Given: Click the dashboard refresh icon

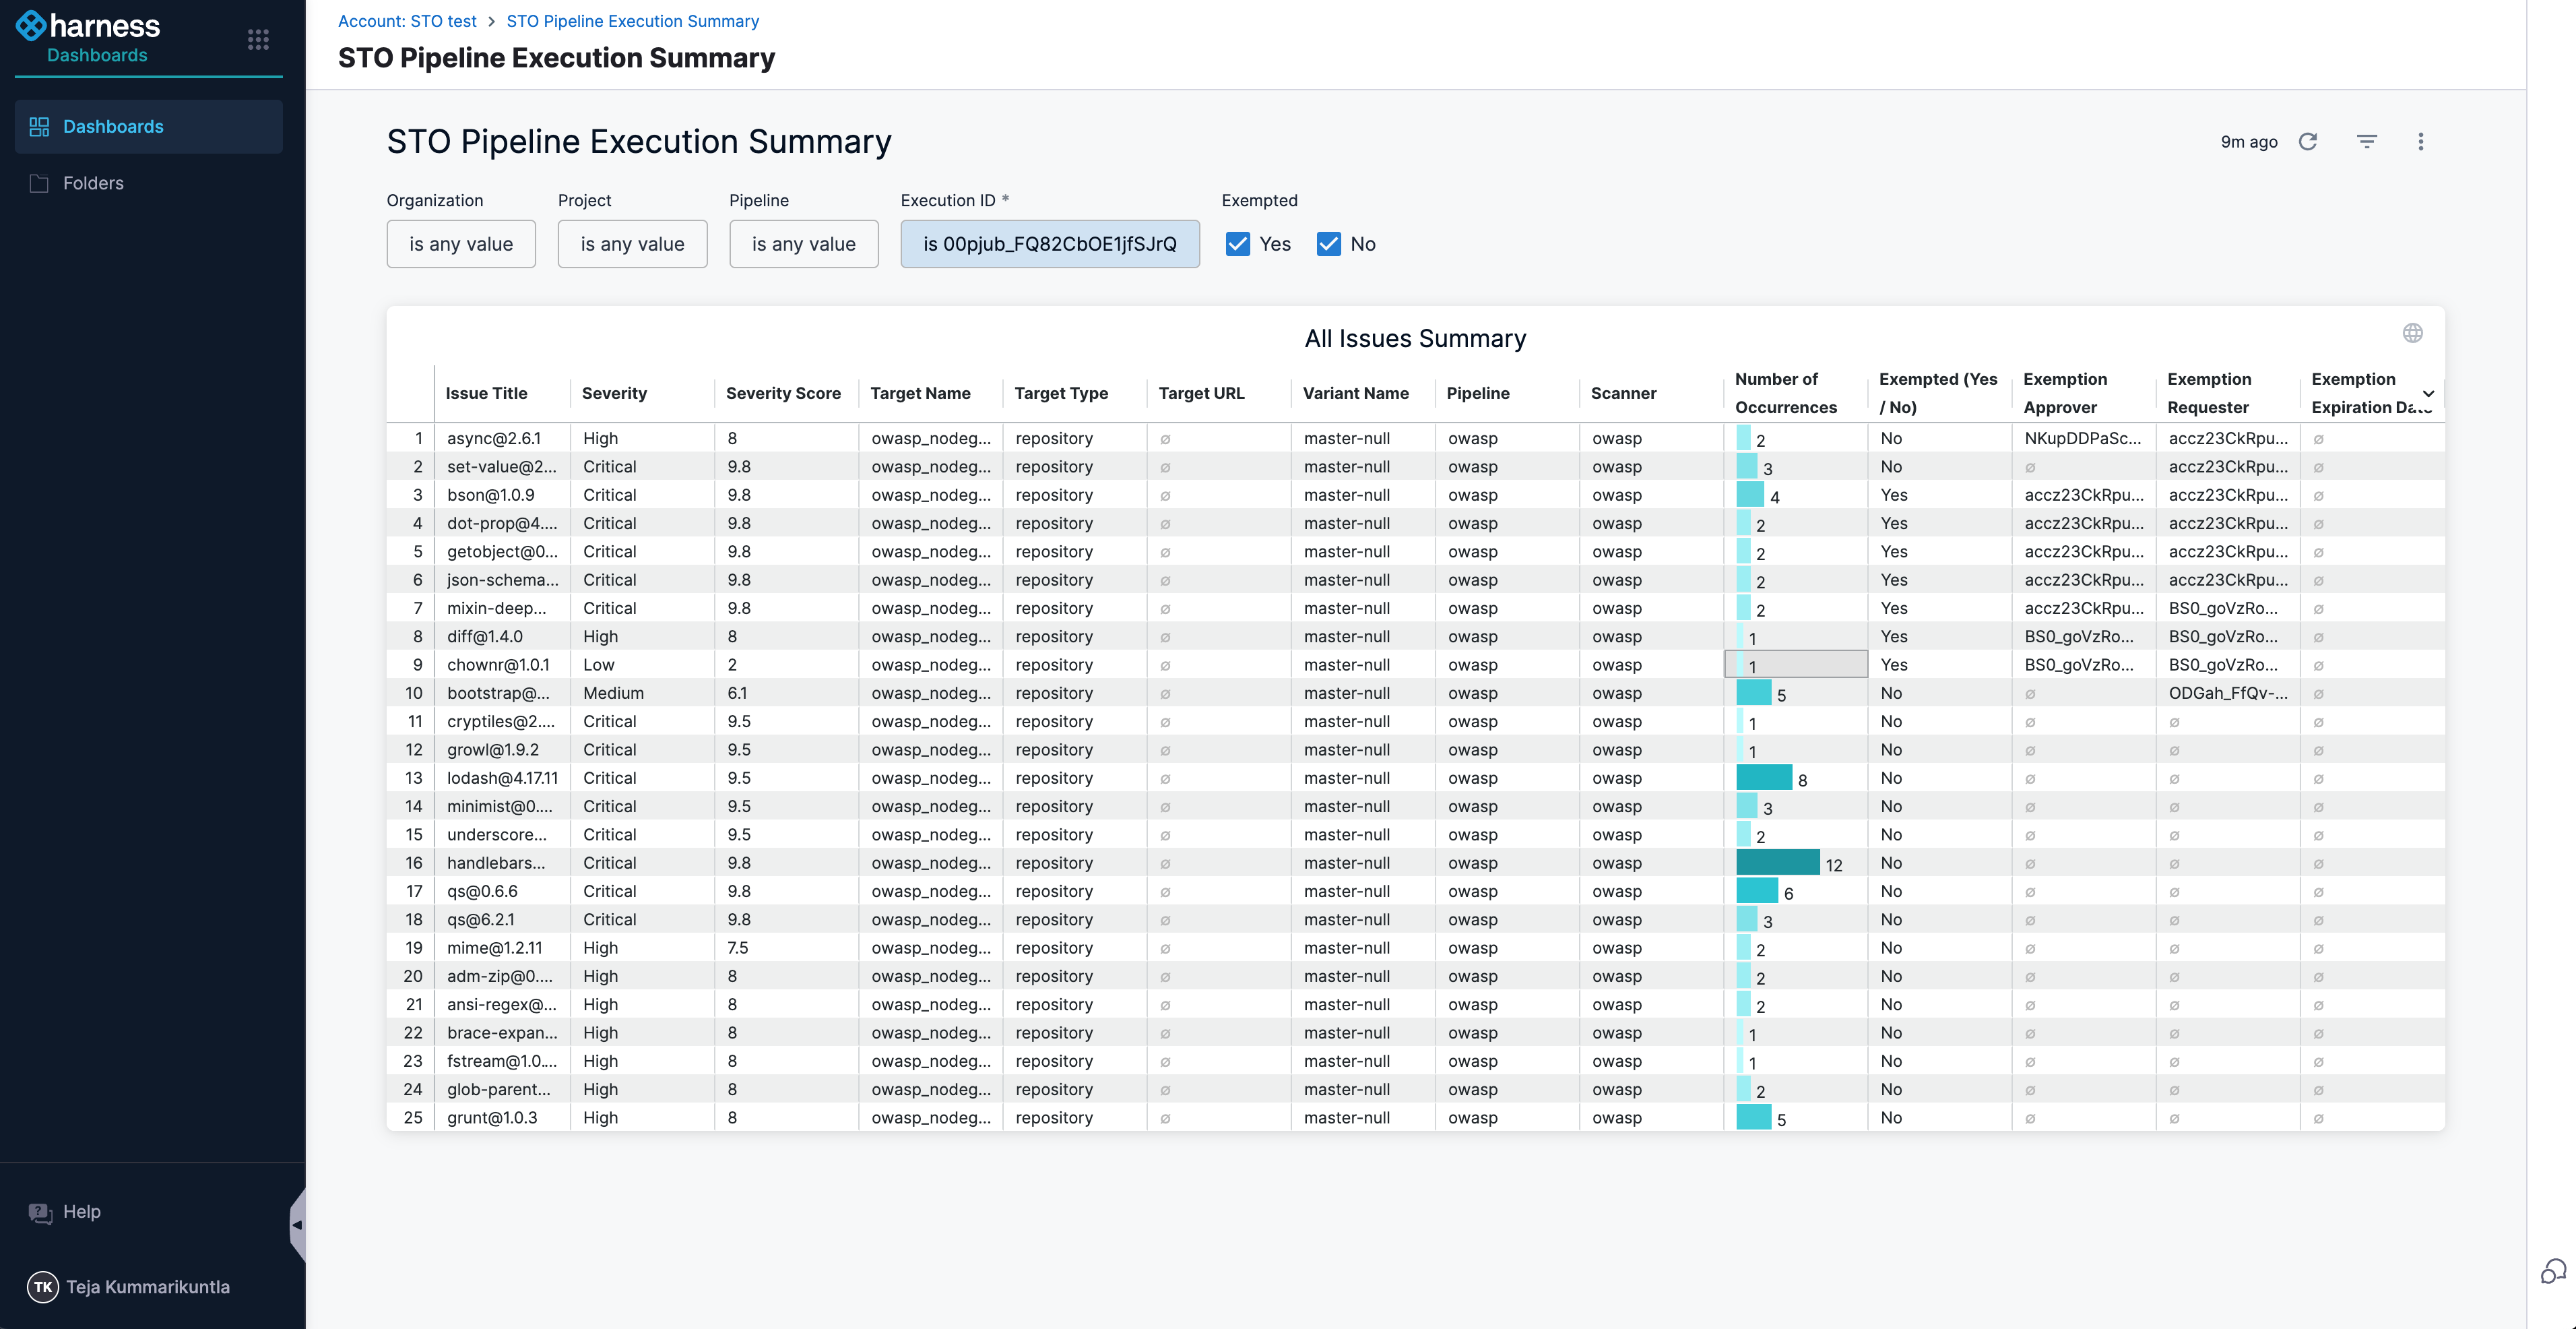Looking at the screenshot, I should point(2308,141).
